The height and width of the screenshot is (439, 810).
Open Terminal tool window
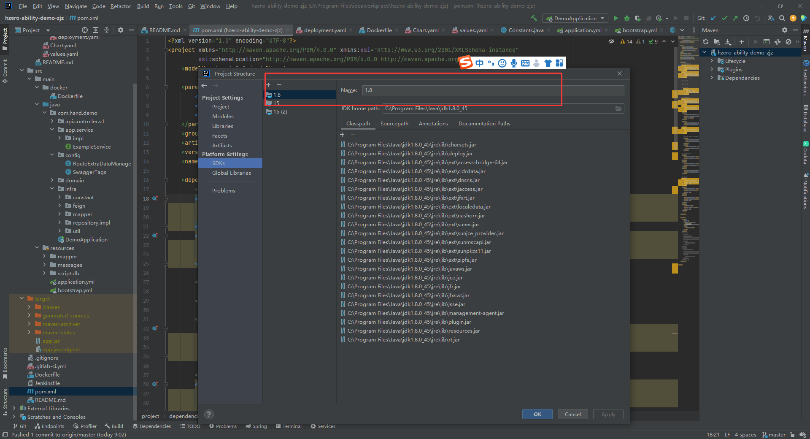click(x=289, y=426)
